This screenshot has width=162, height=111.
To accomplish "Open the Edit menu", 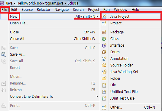I will pyautogui.click(x=14, y=10).
